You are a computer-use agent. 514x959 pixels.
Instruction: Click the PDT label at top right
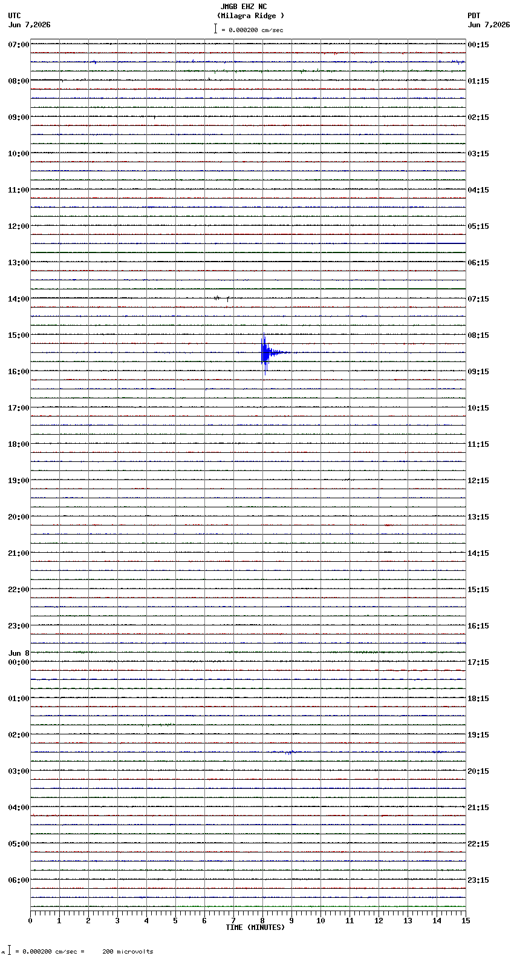tap(473, 16)
